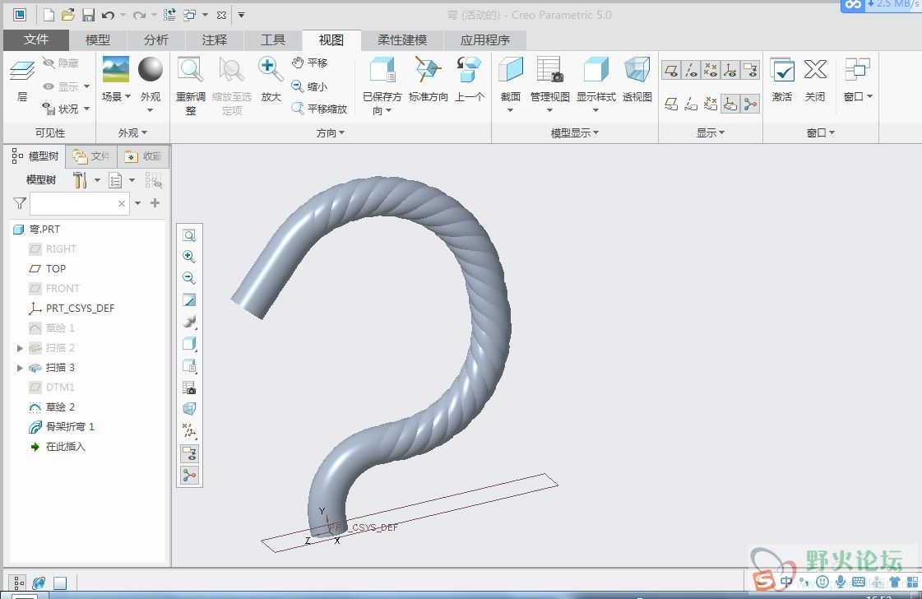Click the Refit icon in graphics toolbar
Viewport: 922px width, 599px height.
click(x=189, y=235)
